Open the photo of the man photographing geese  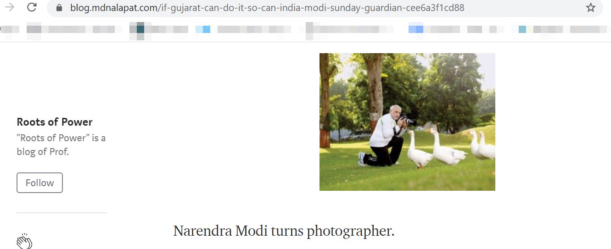[407, 122]
